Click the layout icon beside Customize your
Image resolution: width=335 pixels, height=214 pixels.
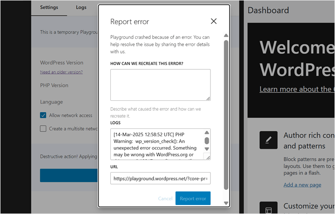pyautogui.click(x=268, y=208)
